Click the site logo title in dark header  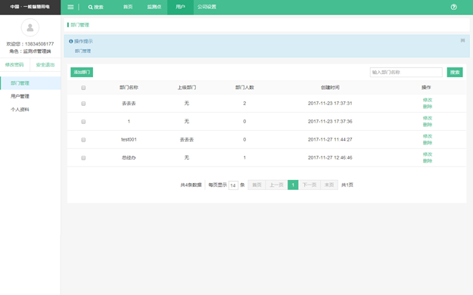pyautogui.click(x=30, y=7)
